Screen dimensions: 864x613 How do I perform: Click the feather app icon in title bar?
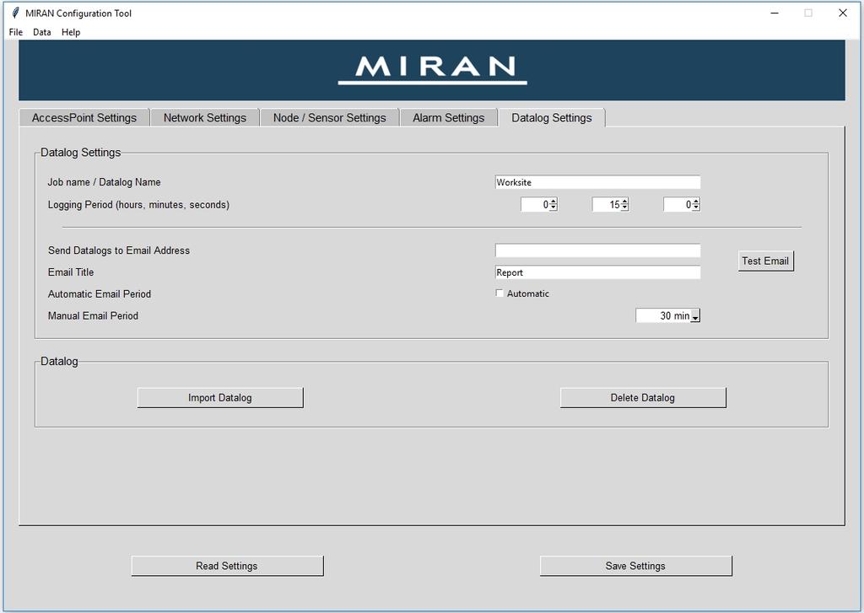[x=15, y=13]
